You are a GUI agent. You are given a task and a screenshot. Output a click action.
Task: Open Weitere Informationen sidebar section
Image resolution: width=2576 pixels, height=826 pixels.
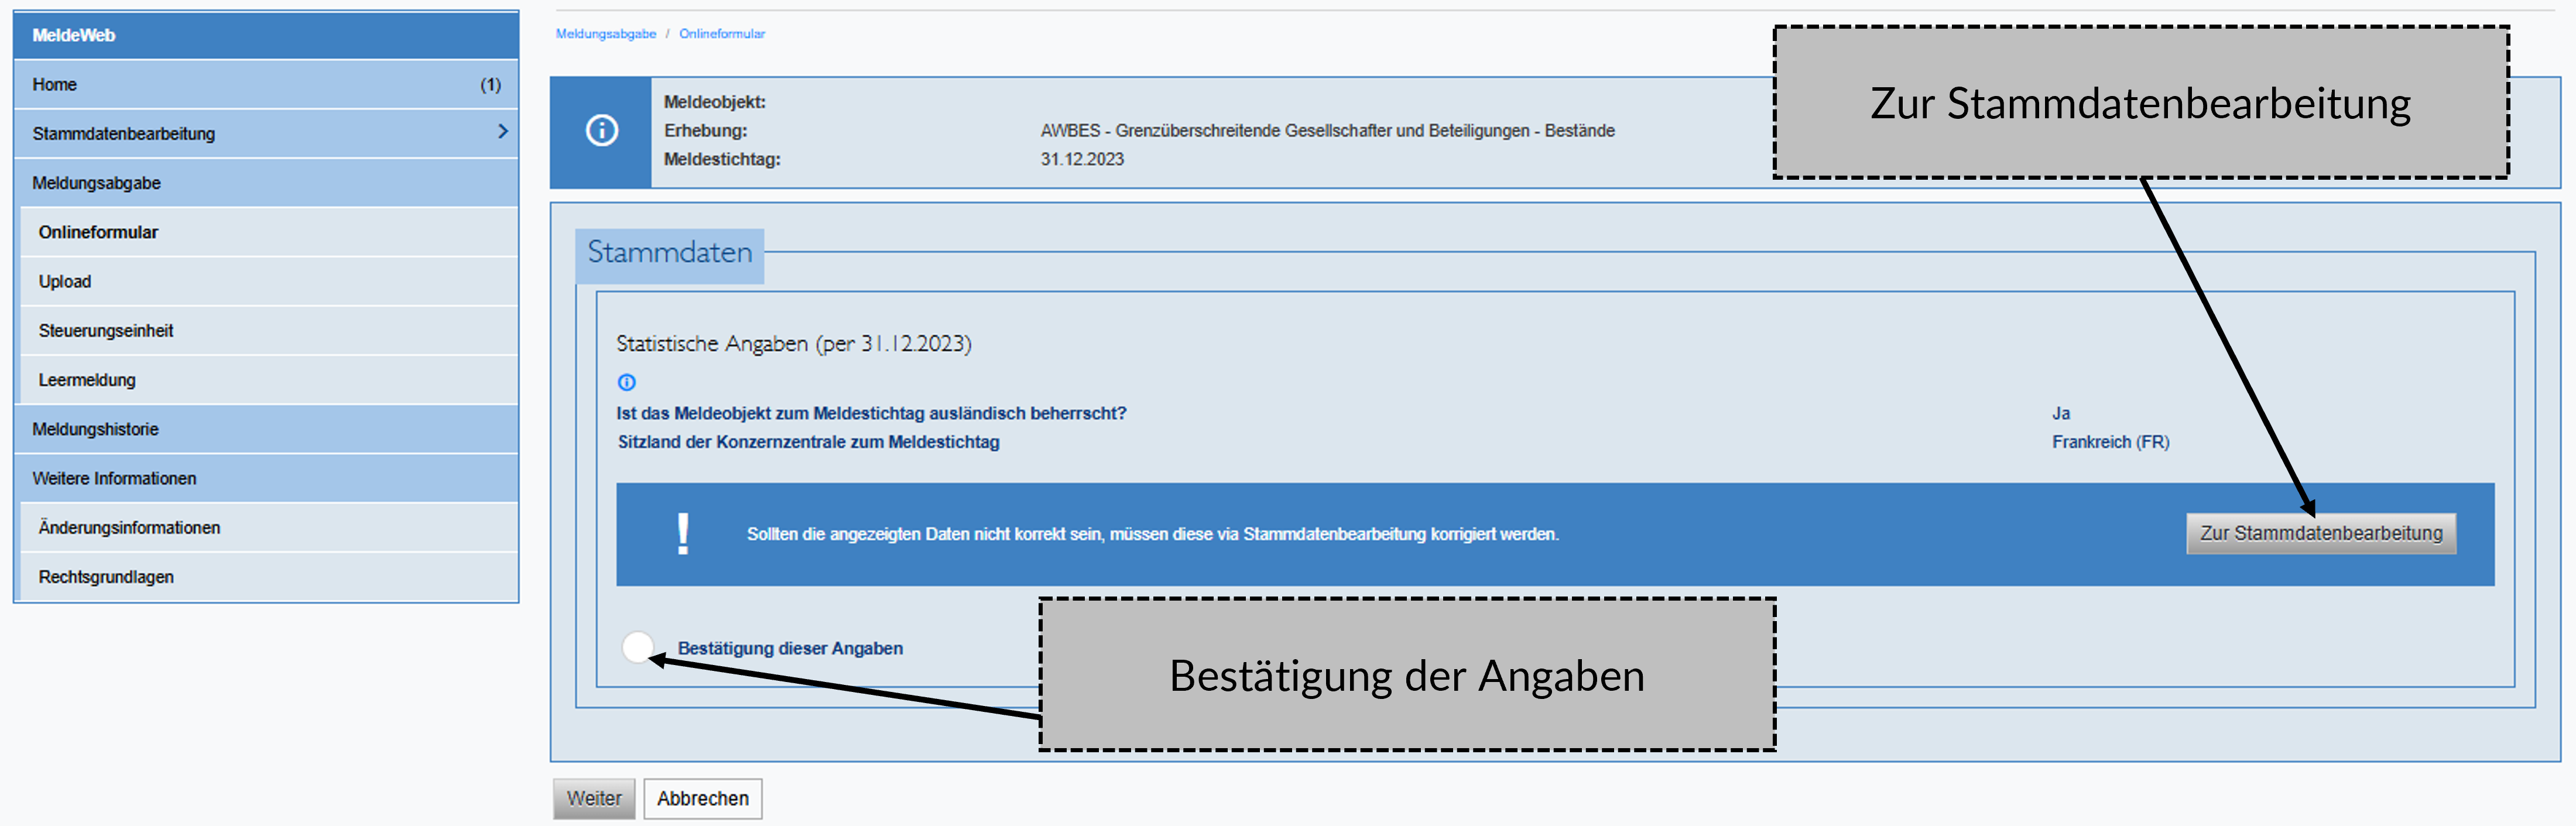point(114,478)
